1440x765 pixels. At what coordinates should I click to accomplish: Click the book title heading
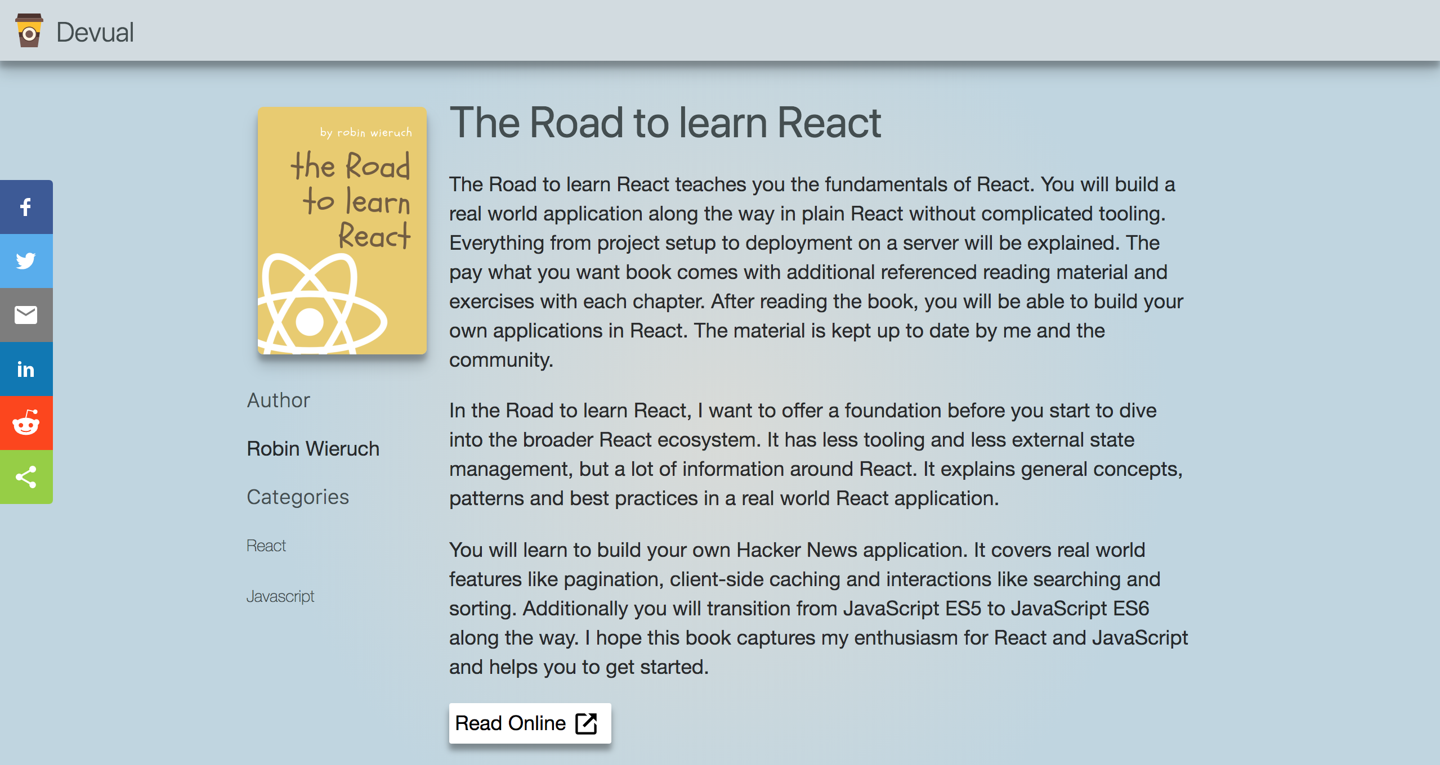coord(665,123)
